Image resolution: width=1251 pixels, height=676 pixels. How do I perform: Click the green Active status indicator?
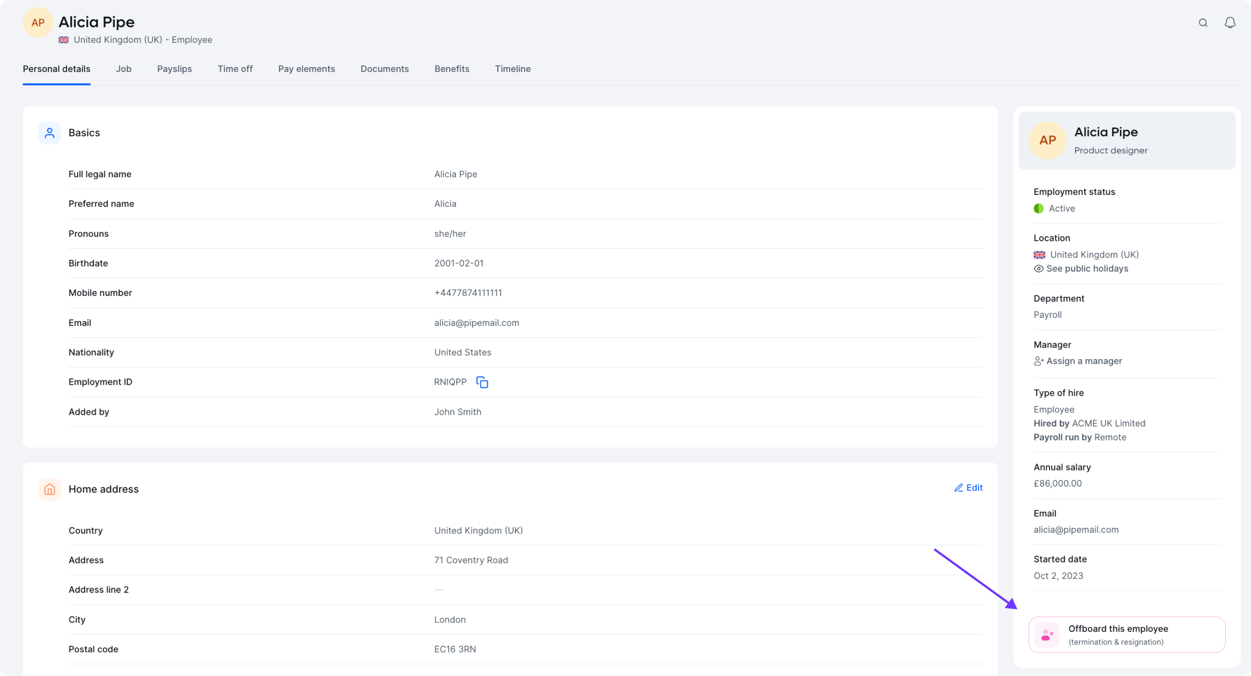coord(1039,209)
